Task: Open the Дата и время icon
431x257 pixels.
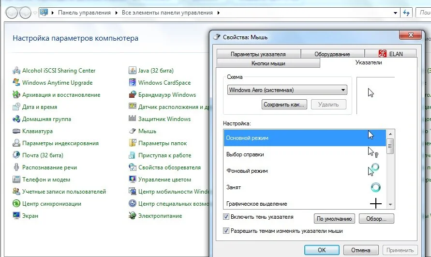Action: pyautogui.click(x=16, y=107)
